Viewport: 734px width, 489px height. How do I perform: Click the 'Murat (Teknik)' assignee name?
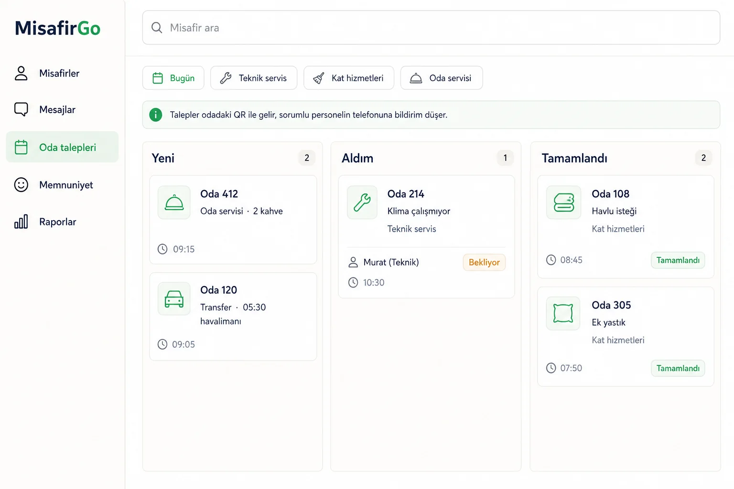391,262
